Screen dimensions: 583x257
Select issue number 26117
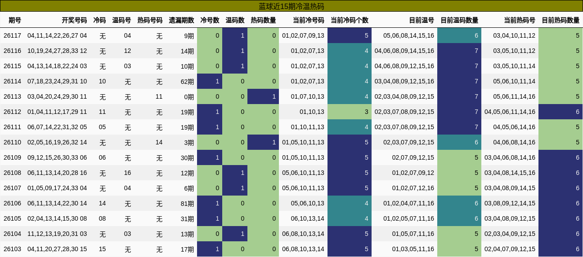coord(12,35)
